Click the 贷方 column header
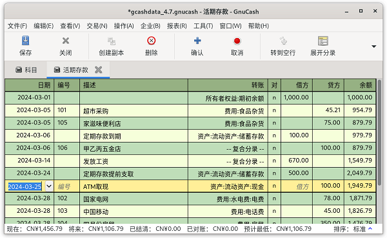 [328, 85]
